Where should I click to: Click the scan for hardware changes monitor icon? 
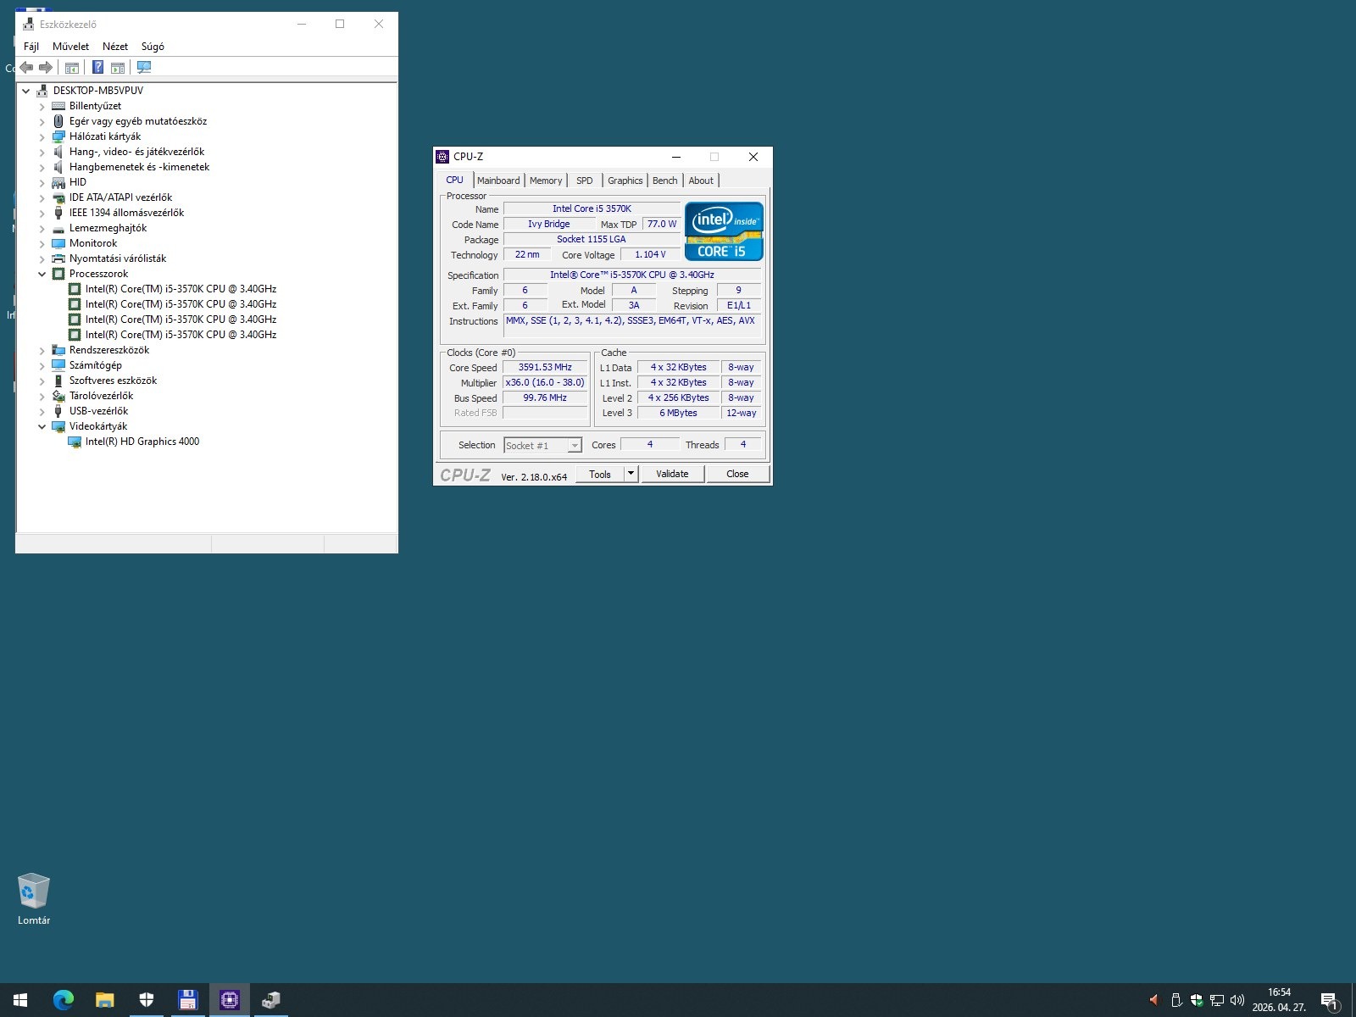[x=144, y=67]
